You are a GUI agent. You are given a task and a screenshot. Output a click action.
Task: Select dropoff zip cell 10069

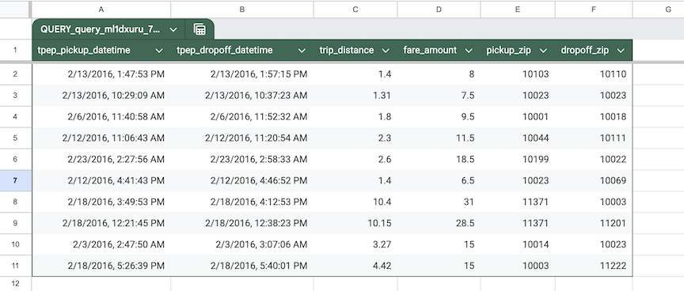(x=594, y=180)
